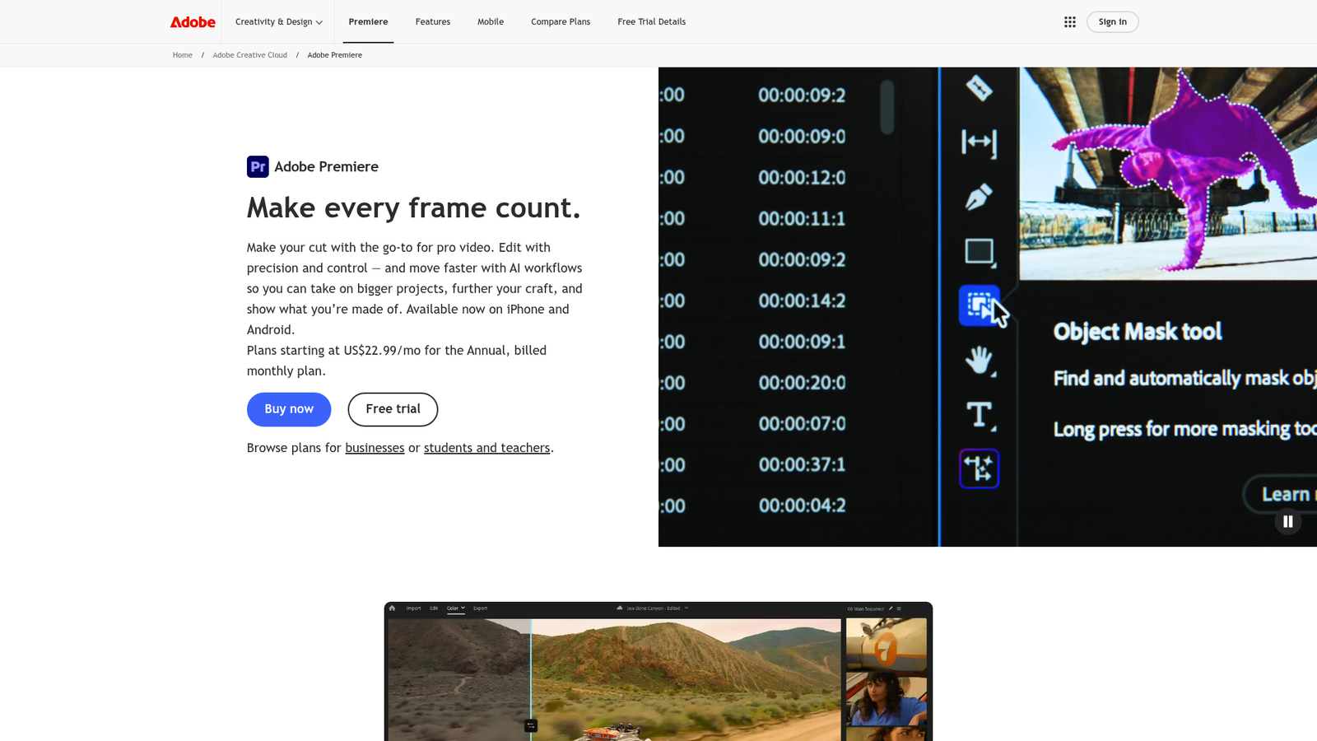The image size is (1317, 741).
Task: Select the Razor tool icon in the hero video
Action: tap(979, 88)
